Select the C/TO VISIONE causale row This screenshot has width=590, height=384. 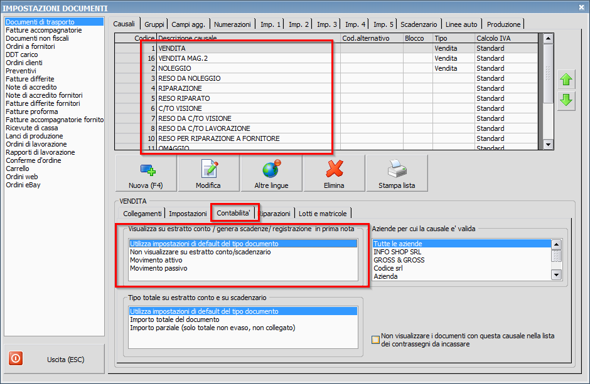pos(326,108)
